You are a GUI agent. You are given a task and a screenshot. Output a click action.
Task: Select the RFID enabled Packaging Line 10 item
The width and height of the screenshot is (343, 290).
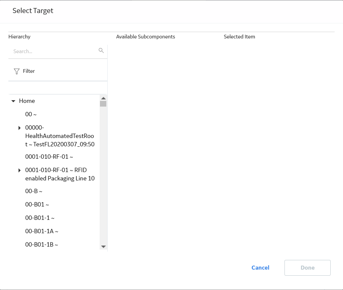click(x=60, y=174)
